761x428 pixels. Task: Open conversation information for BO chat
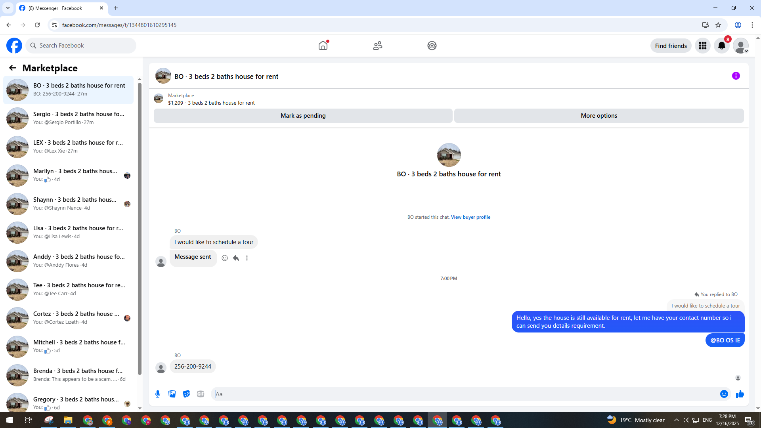pyautogui.click(x=736, y=76)
